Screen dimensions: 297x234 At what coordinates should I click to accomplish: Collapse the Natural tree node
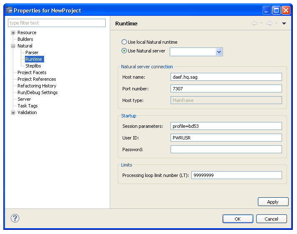pyautogui.click(x=13, y=46)
